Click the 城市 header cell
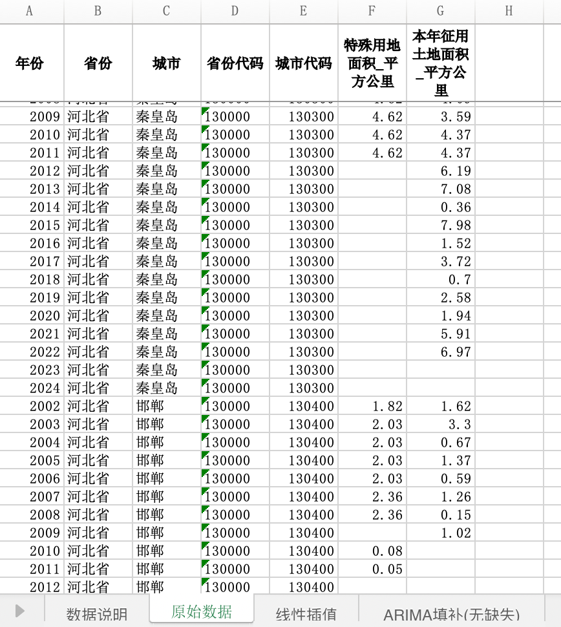This screenshot has width=561, height=627. (x=166, y=63)
